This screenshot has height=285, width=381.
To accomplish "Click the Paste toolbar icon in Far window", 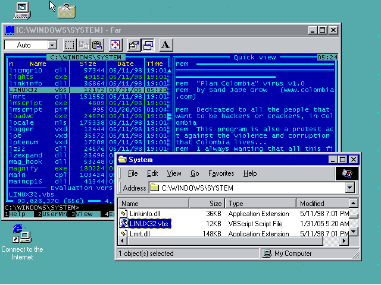I will pos(97,45).
